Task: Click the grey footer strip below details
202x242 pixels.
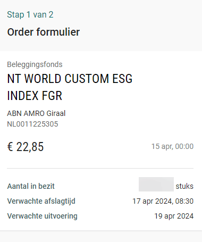Action: pyautogui.click(x=101, y=236)
